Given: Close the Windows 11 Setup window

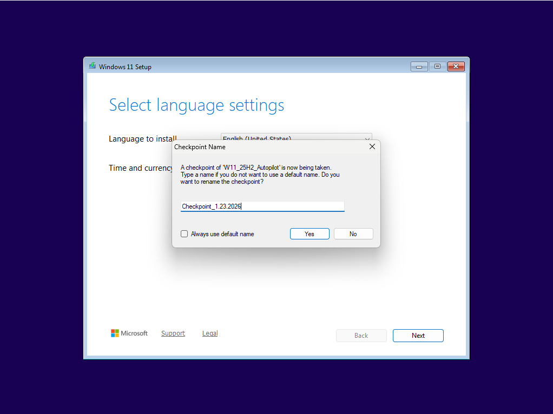Looking at the screenshot, I should pyautogui.click(x=456, y=66).
